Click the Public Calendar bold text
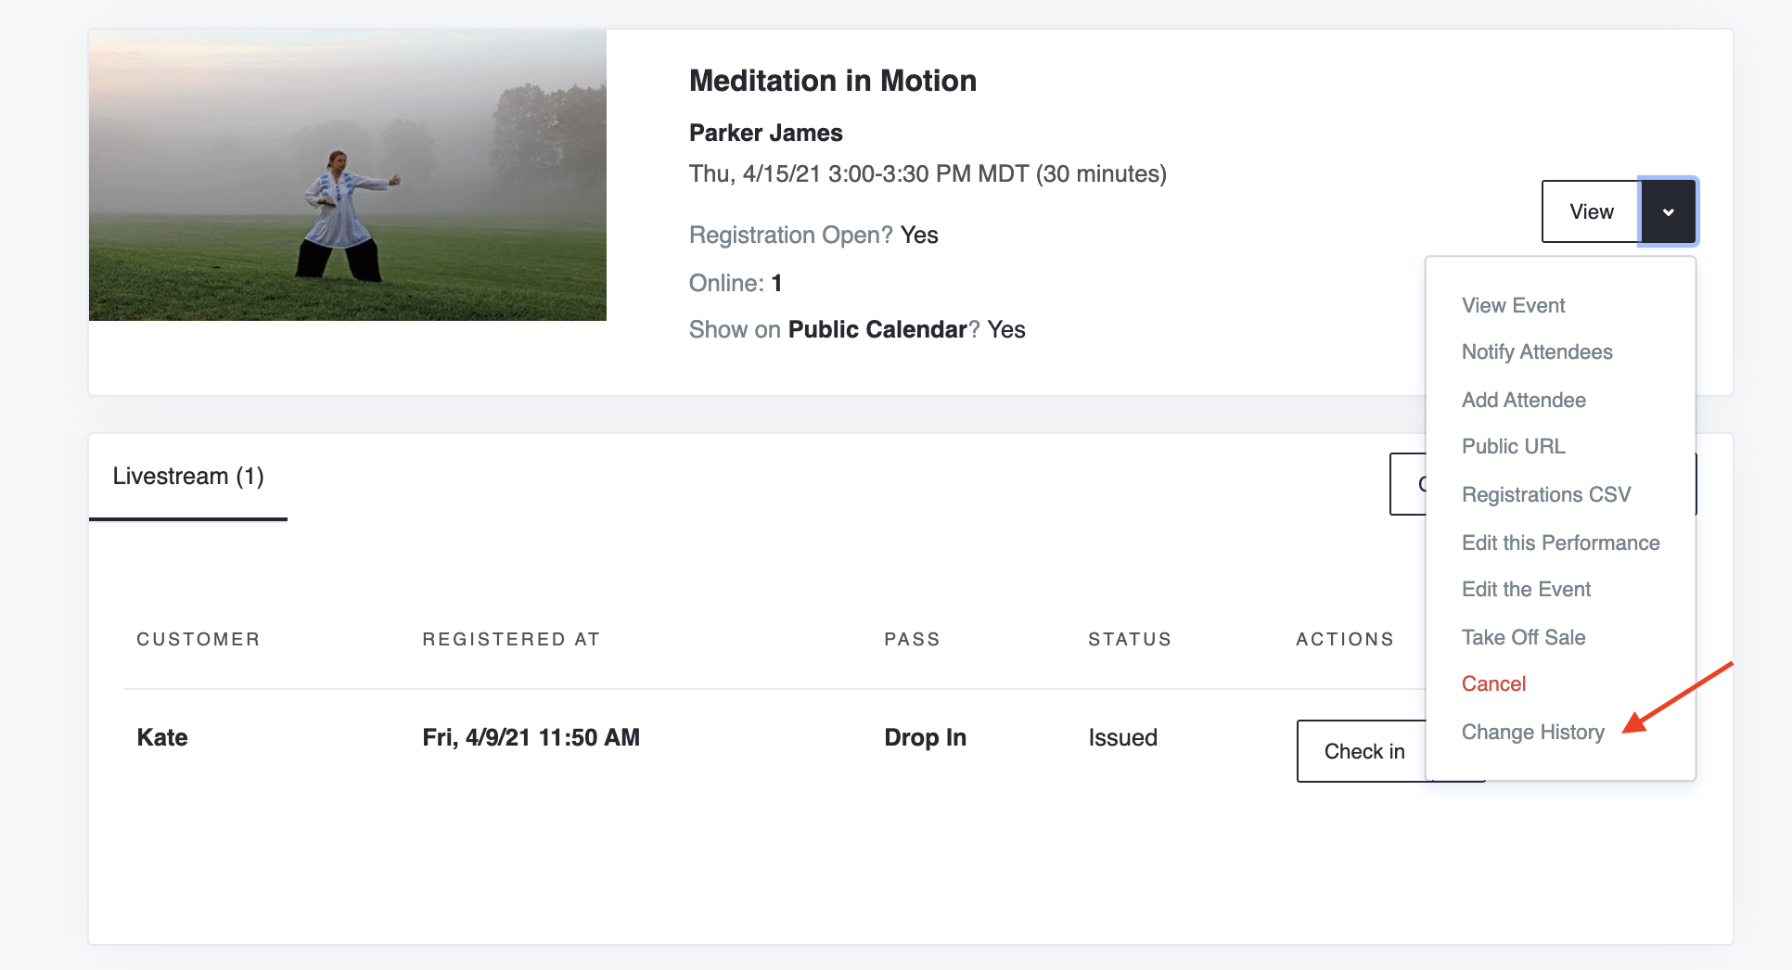The image size is (1792, 970). 877,329
